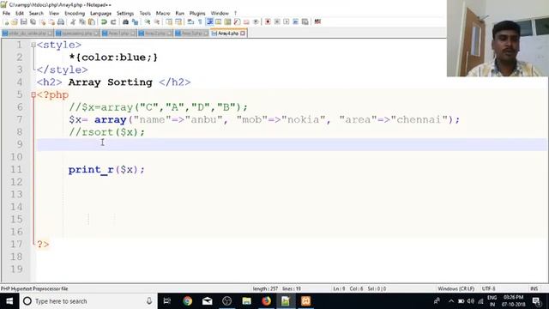
Task: Undo last edit with green arrow icon
Action: pyautogui.click(x=104, y=22)
